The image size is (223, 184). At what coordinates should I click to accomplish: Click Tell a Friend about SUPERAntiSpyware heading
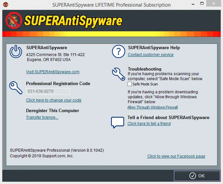(168, 117)
